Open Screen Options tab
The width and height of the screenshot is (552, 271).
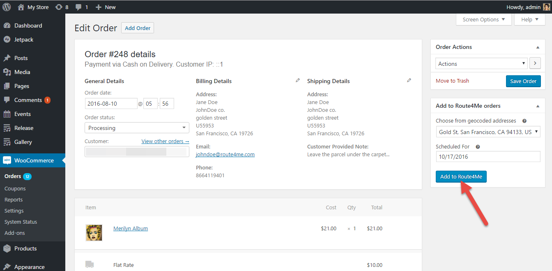(x=483, y=20)
